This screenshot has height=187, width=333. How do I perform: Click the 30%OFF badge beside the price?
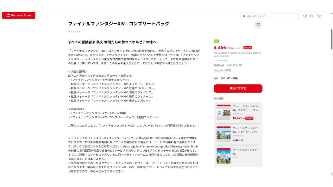pyautogui.click(x=248, y=48)
